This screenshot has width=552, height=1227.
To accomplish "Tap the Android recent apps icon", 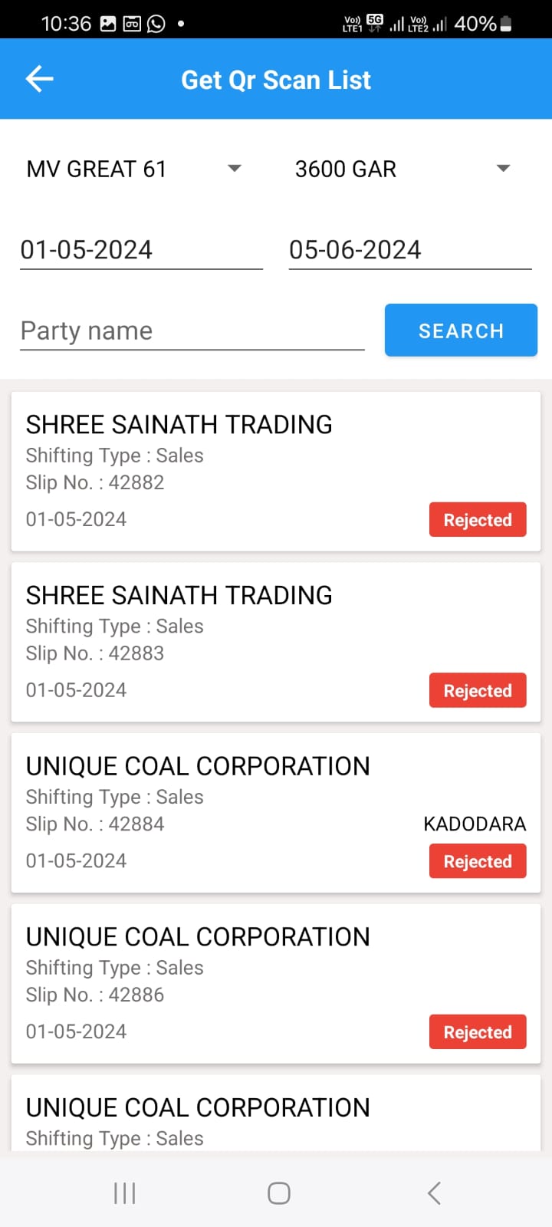I will [x=124, y=1193].
